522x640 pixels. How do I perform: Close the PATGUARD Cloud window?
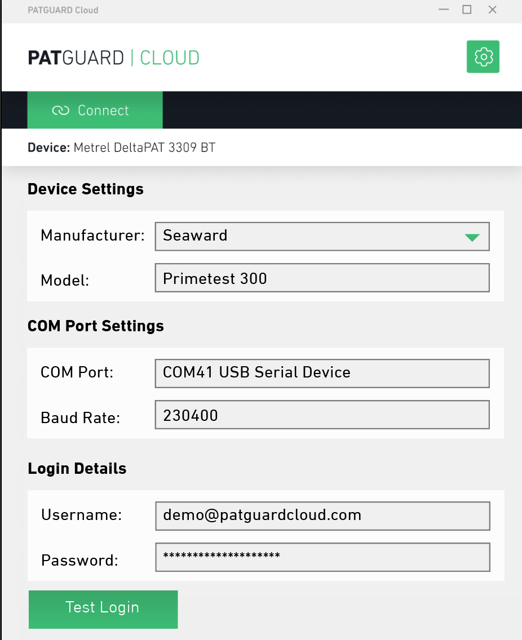point(492,10)
